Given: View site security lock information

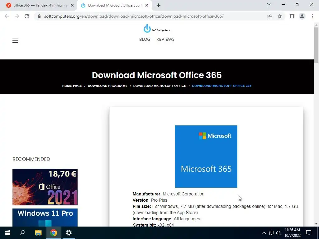Looking at the screenshot, I should tap(39, 16).
